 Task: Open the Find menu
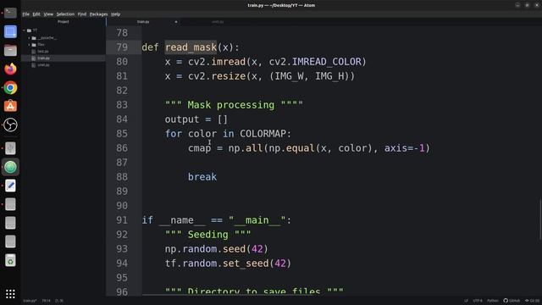point(82,14)
